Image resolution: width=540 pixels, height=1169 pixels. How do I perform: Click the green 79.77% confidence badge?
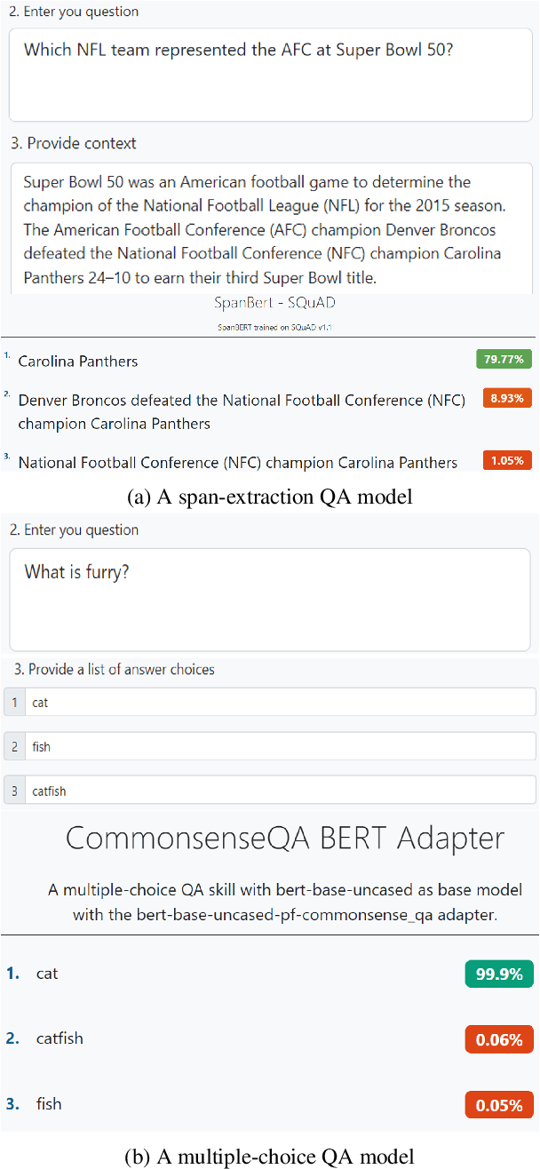504,360
